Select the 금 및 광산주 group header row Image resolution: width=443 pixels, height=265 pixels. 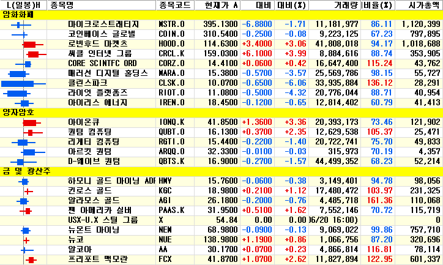pos(221,171)
